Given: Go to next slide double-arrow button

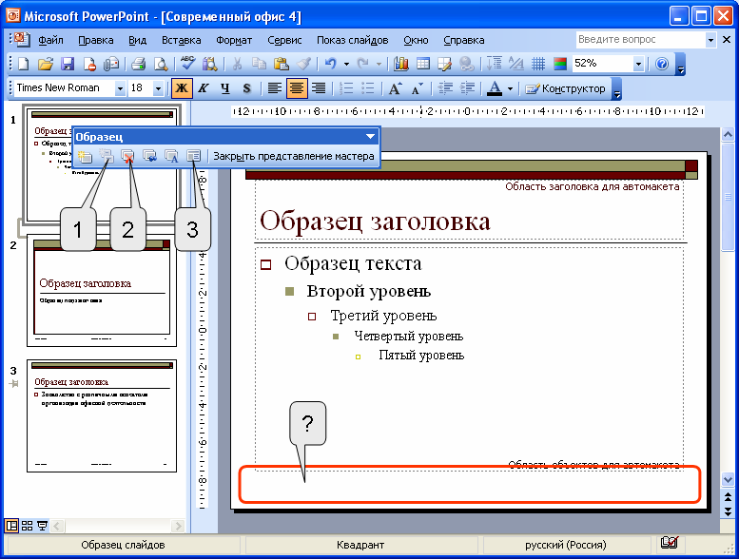Looking at the screenshot, I should coord(728,511).
